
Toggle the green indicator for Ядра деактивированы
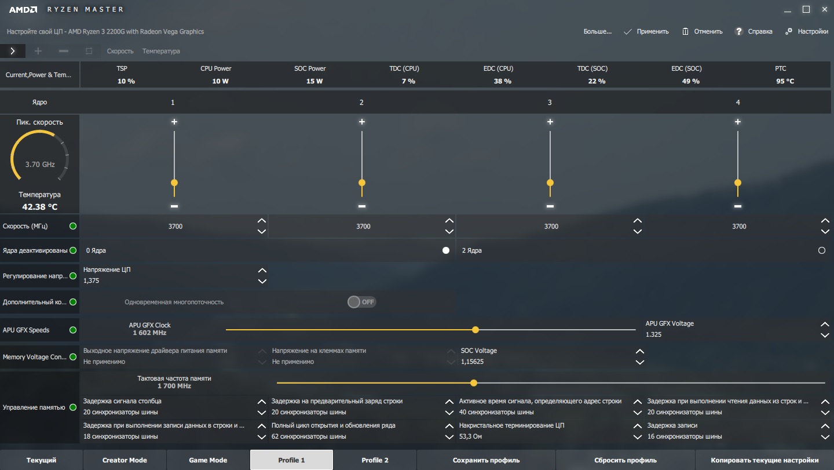(73, 250)
